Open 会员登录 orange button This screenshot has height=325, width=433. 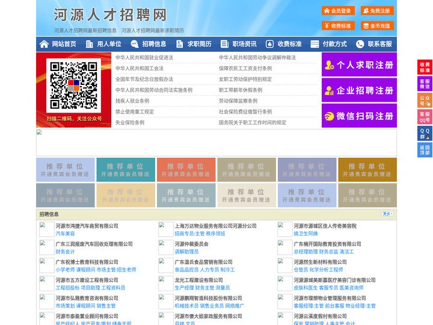(338, 11)
